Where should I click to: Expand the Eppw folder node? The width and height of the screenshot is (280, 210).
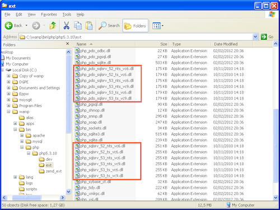8,94
